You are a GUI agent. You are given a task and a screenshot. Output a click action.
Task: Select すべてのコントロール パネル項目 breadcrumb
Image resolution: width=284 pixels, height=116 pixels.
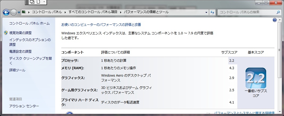(93, 12)
